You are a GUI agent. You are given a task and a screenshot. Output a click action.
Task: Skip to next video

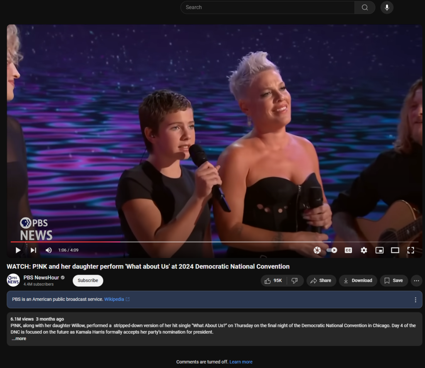[33, 250]
